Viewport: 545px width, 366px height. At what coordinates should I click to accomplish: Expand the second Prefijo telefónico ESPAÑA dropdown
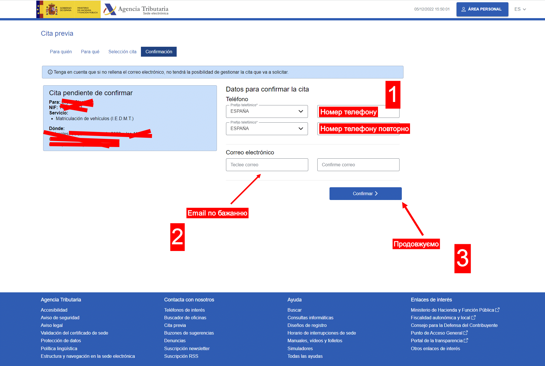click(x=267, y=129)
